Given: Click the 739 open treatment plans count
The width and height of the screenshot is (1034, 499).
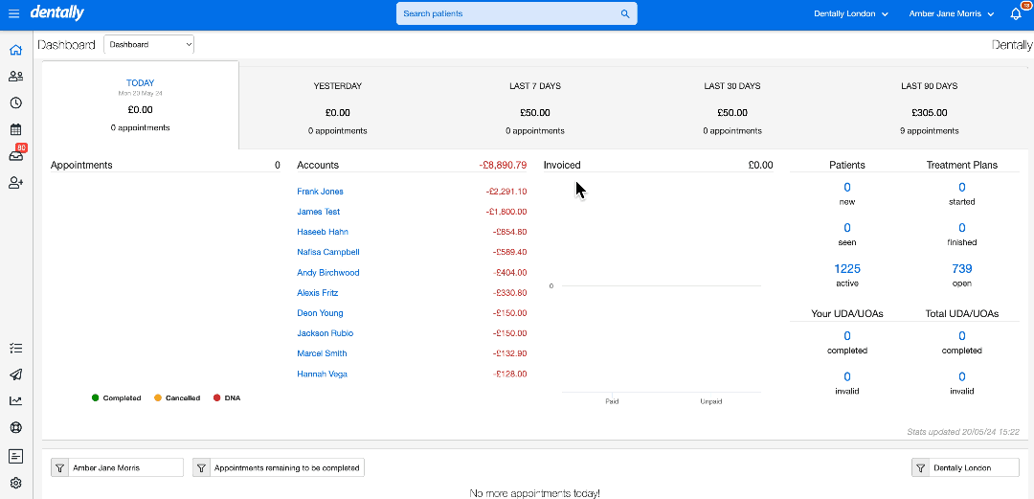Looking at the screenshot, I should (x=962, y=268).
